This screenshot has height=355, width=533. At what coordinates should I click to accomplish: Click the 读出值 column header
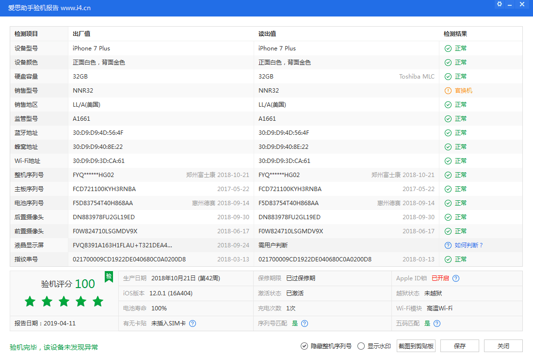tap(267, 34)
